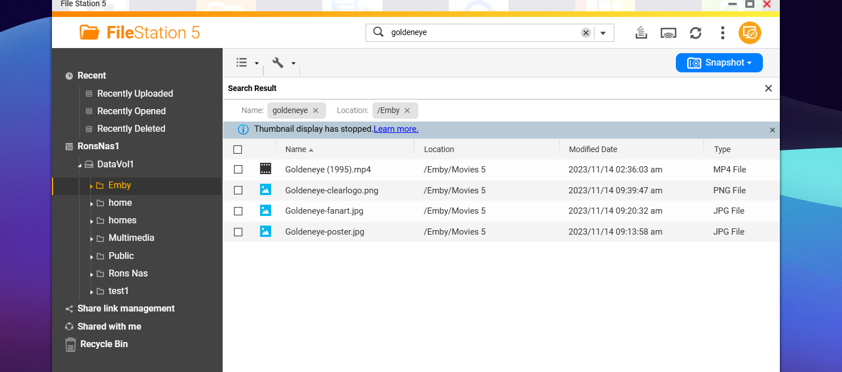Open Recently Deleted in sidebar
842x372 pixels.
tap(131, 128)
